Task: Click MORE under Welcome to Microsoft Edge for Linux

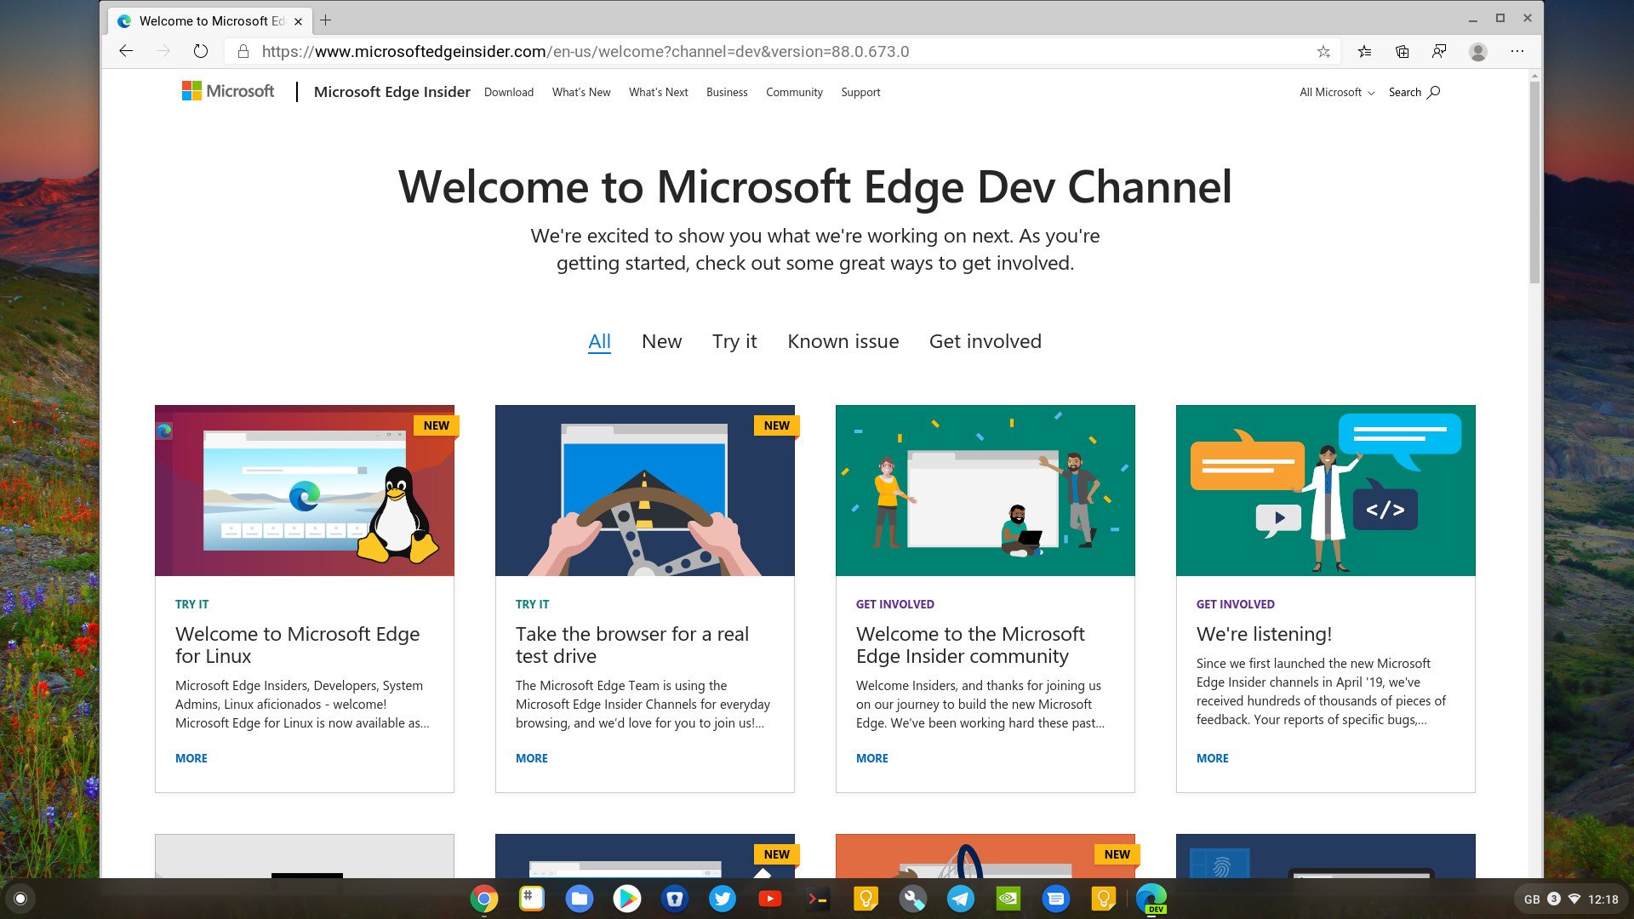Action: tap(191, 758)
